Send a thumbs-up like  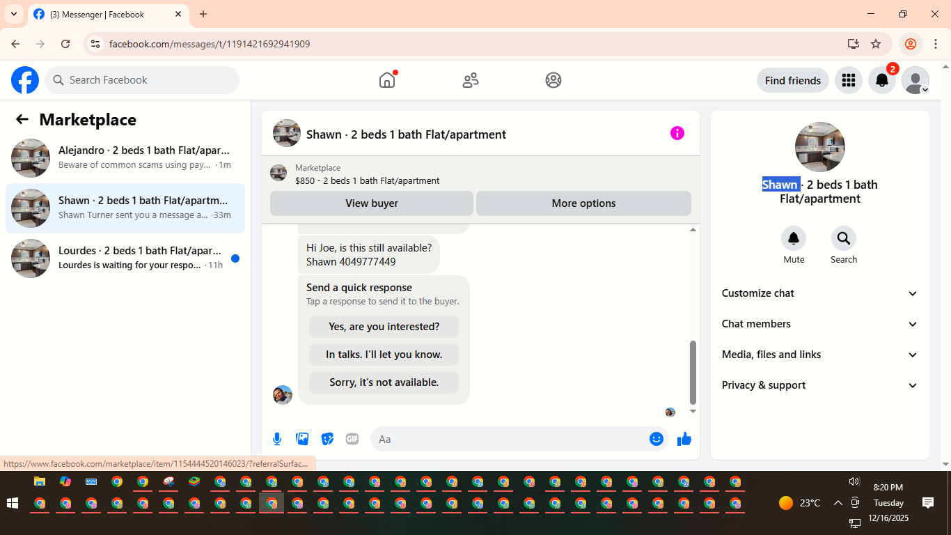click(684, 439)
